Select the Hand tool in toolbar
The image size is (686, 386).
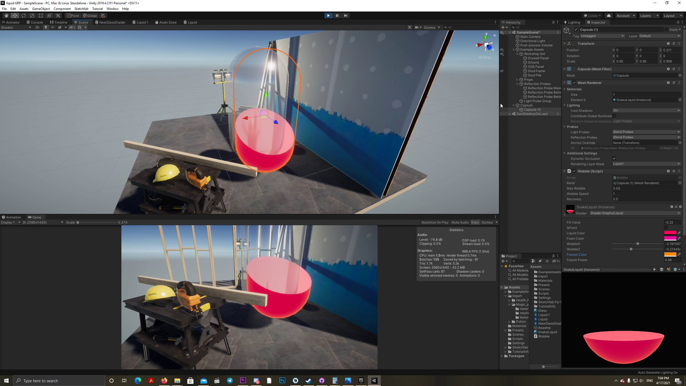tap(6, 16)
